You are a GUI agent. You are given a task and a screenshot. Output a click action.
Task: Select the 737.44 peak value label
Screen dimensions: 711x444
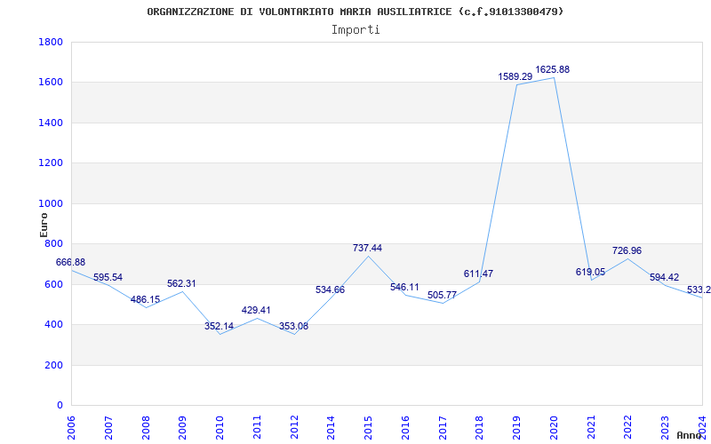pyautogui.click(x=367, y=248)
